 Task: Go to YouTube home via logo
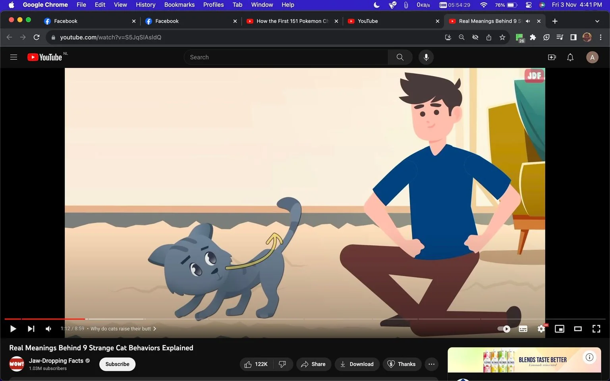(x=44, y=57)
